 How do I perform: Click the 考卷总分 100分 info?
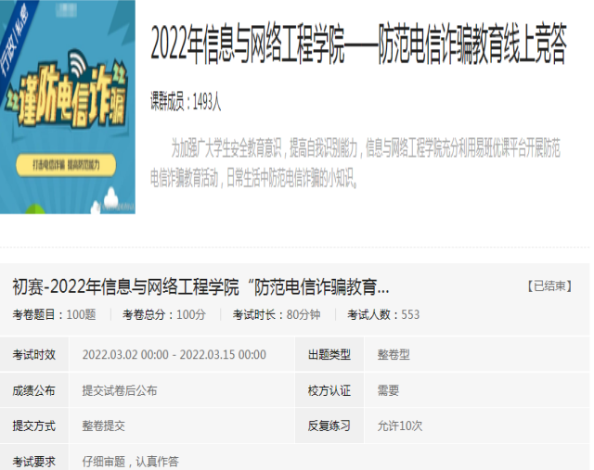[x=164, y=315]
